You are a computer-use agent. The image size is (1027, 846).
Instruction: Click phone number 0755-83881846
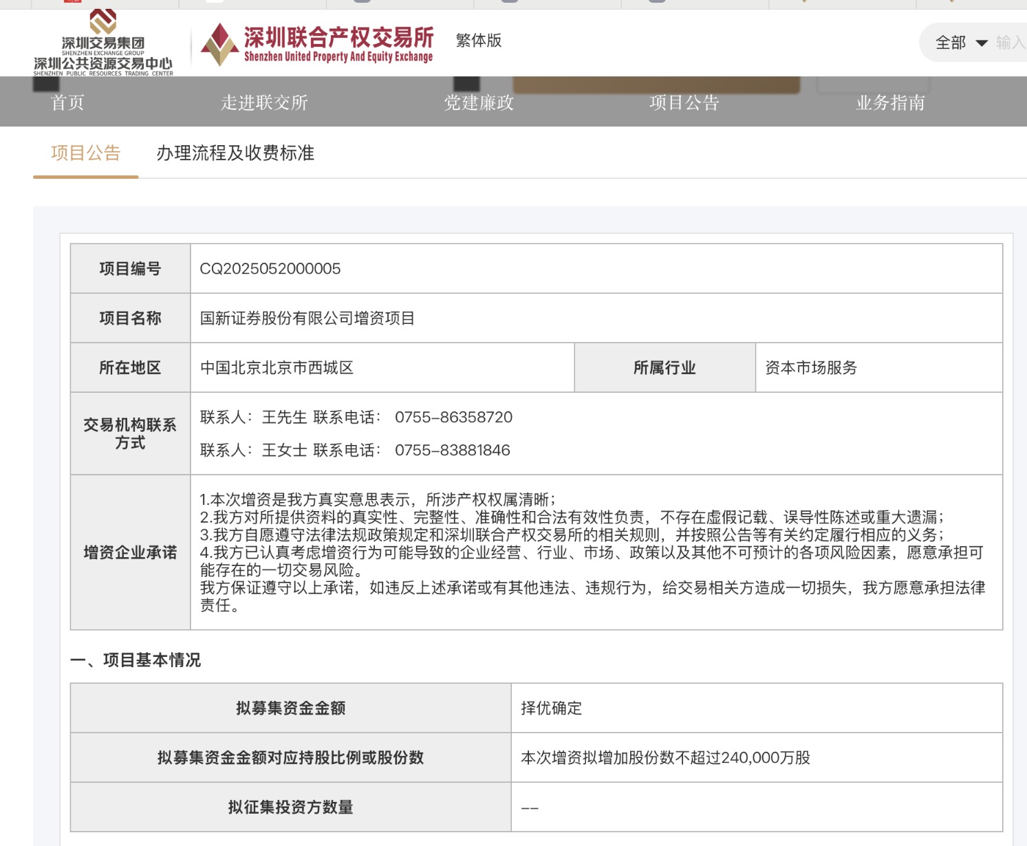(x=452, y=451)
